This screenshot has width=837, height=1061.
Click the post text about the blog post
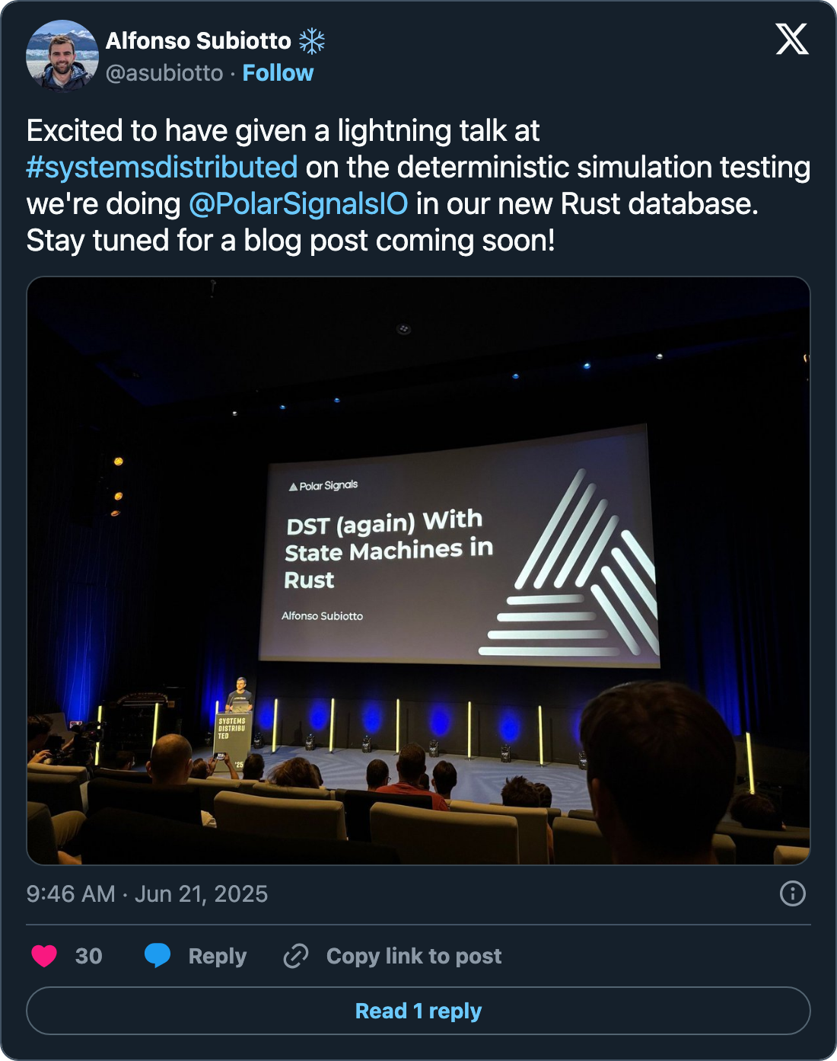291,241
